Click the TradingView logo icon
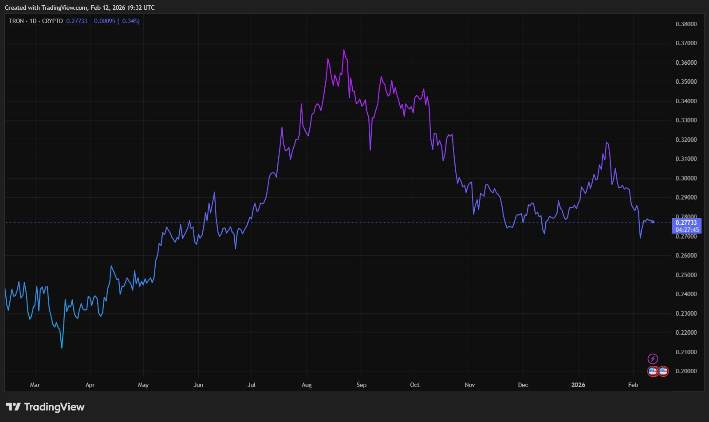This screenshot has width=709, height=422. pyautogui.click(x=13, y=406)
